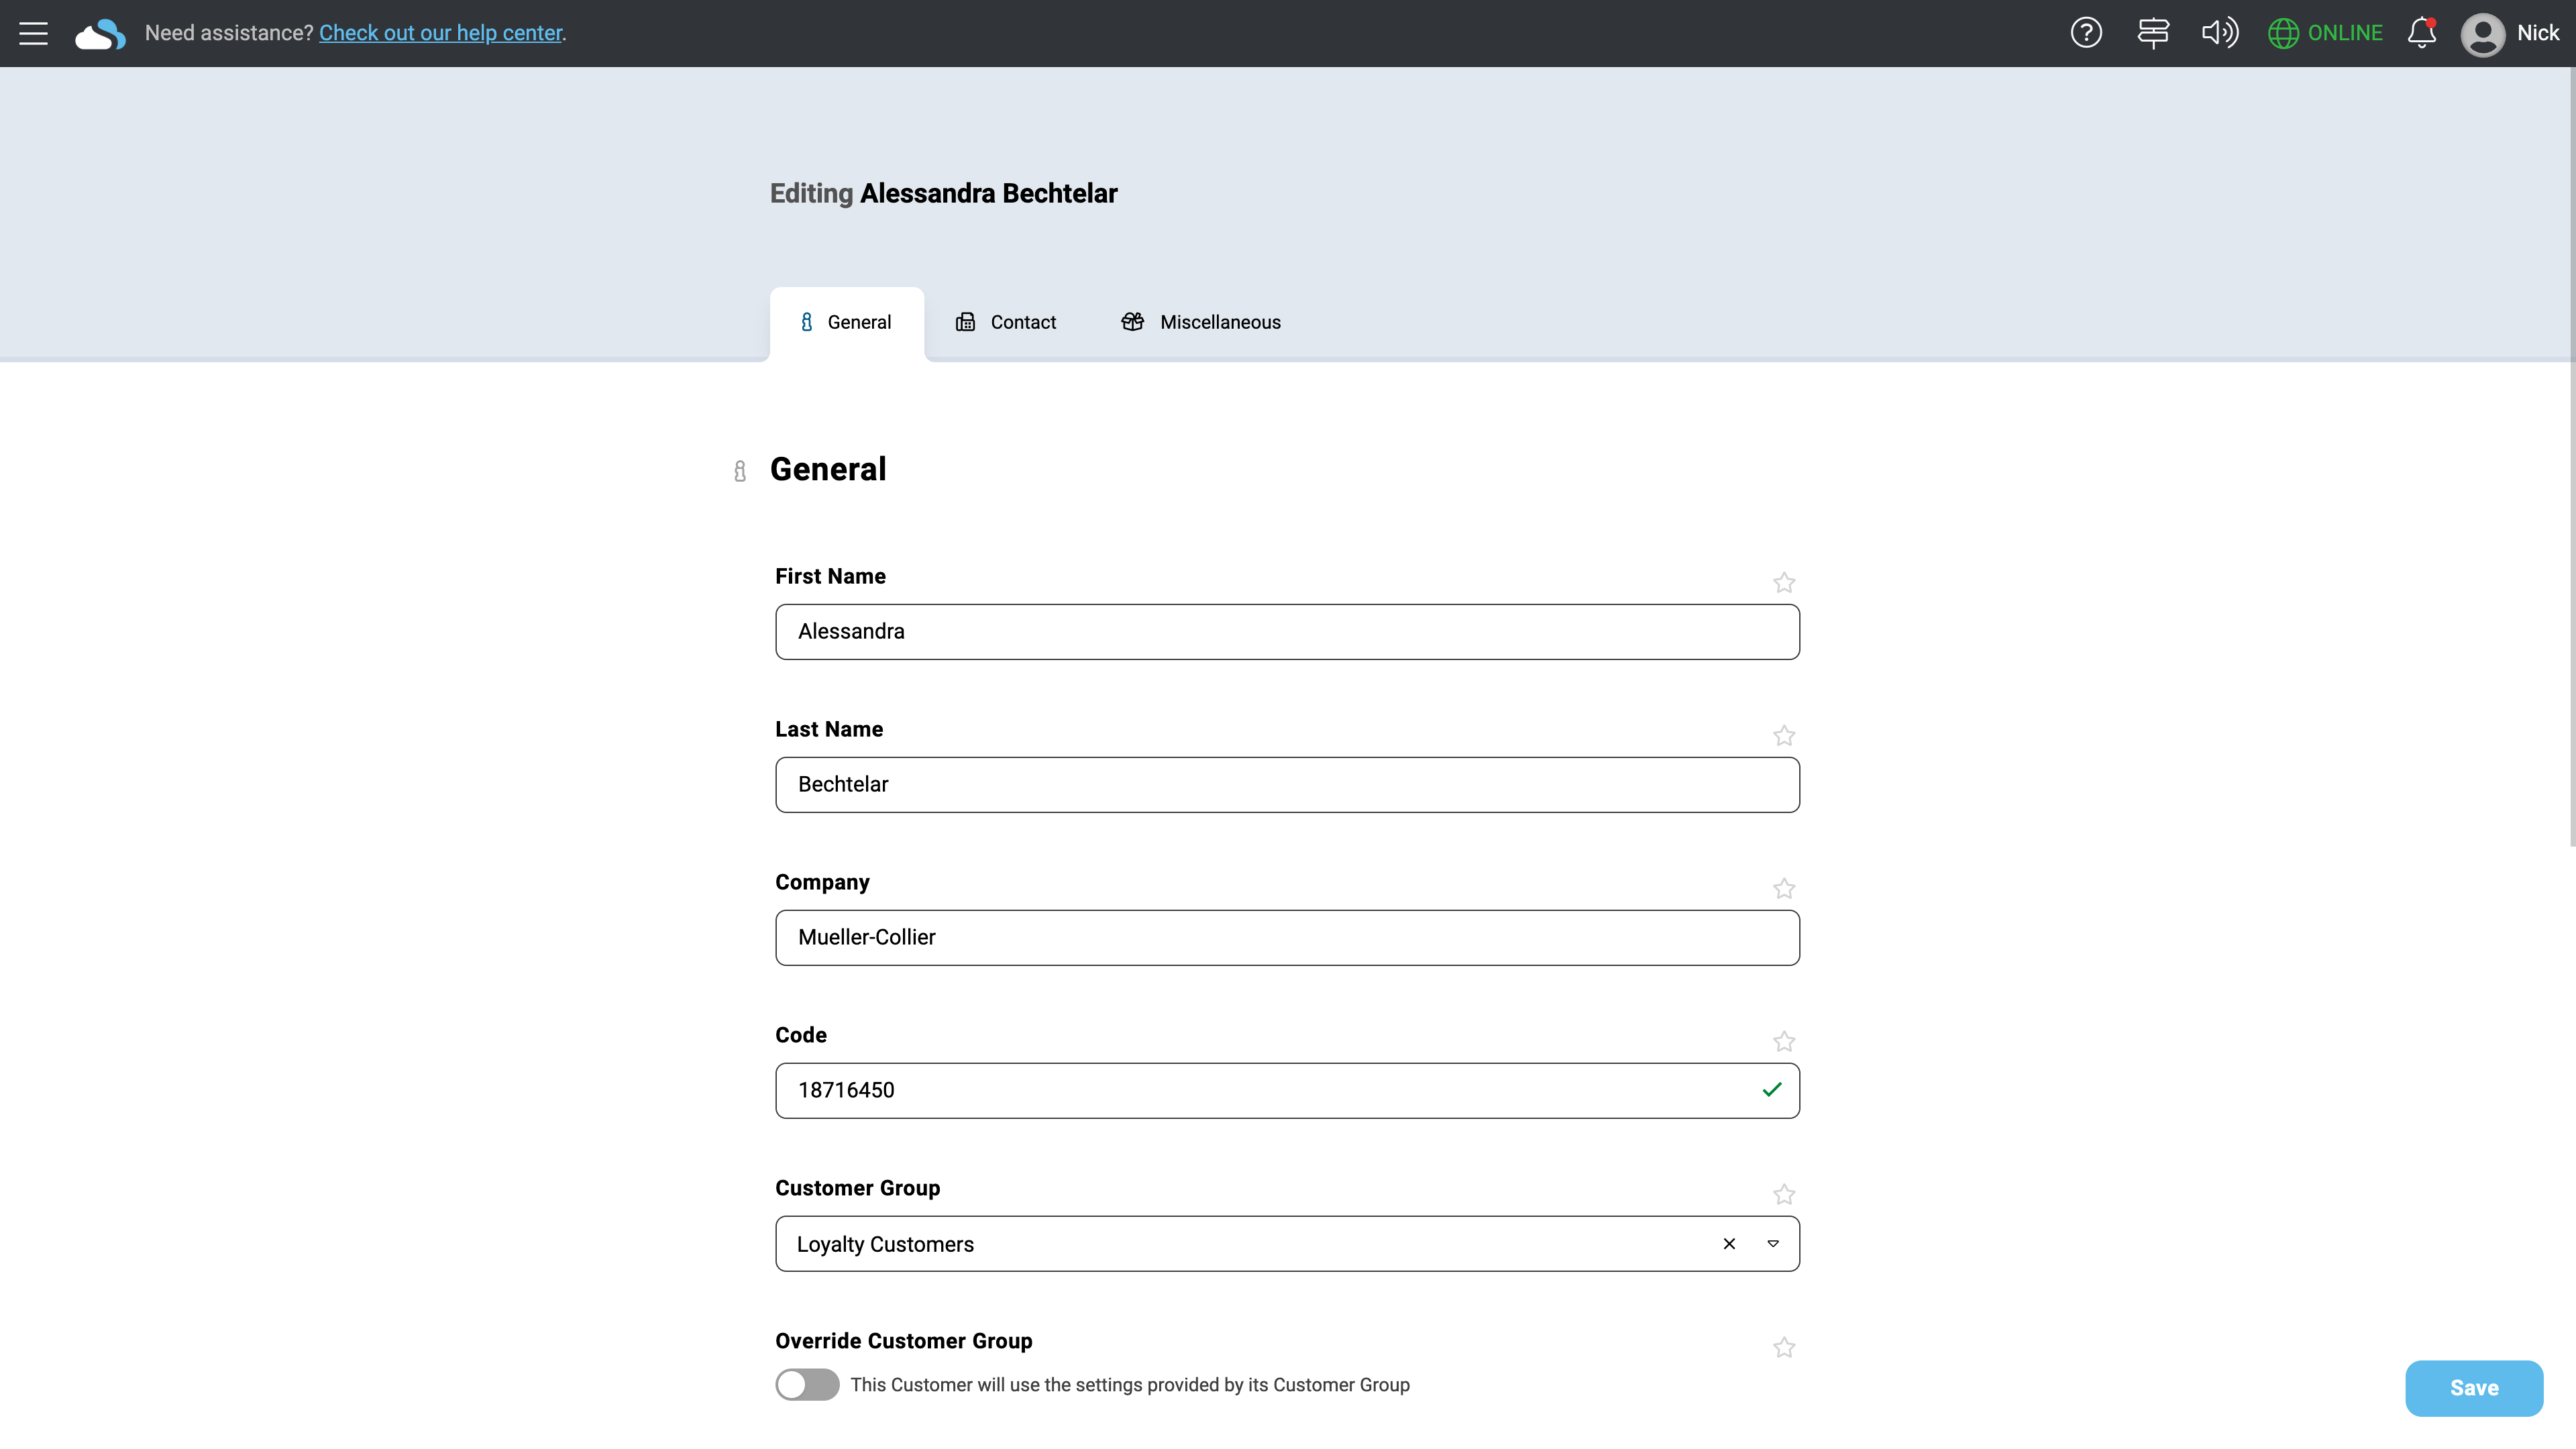
Task: Save the customer changes
Action: point(2474,1387)
